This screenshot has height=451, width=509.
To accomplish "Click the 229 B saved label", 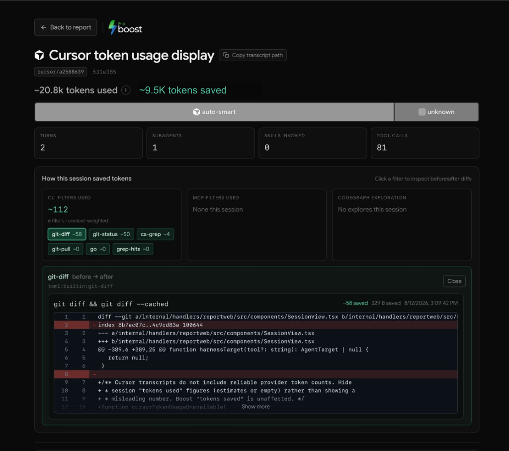I will 386,303.
